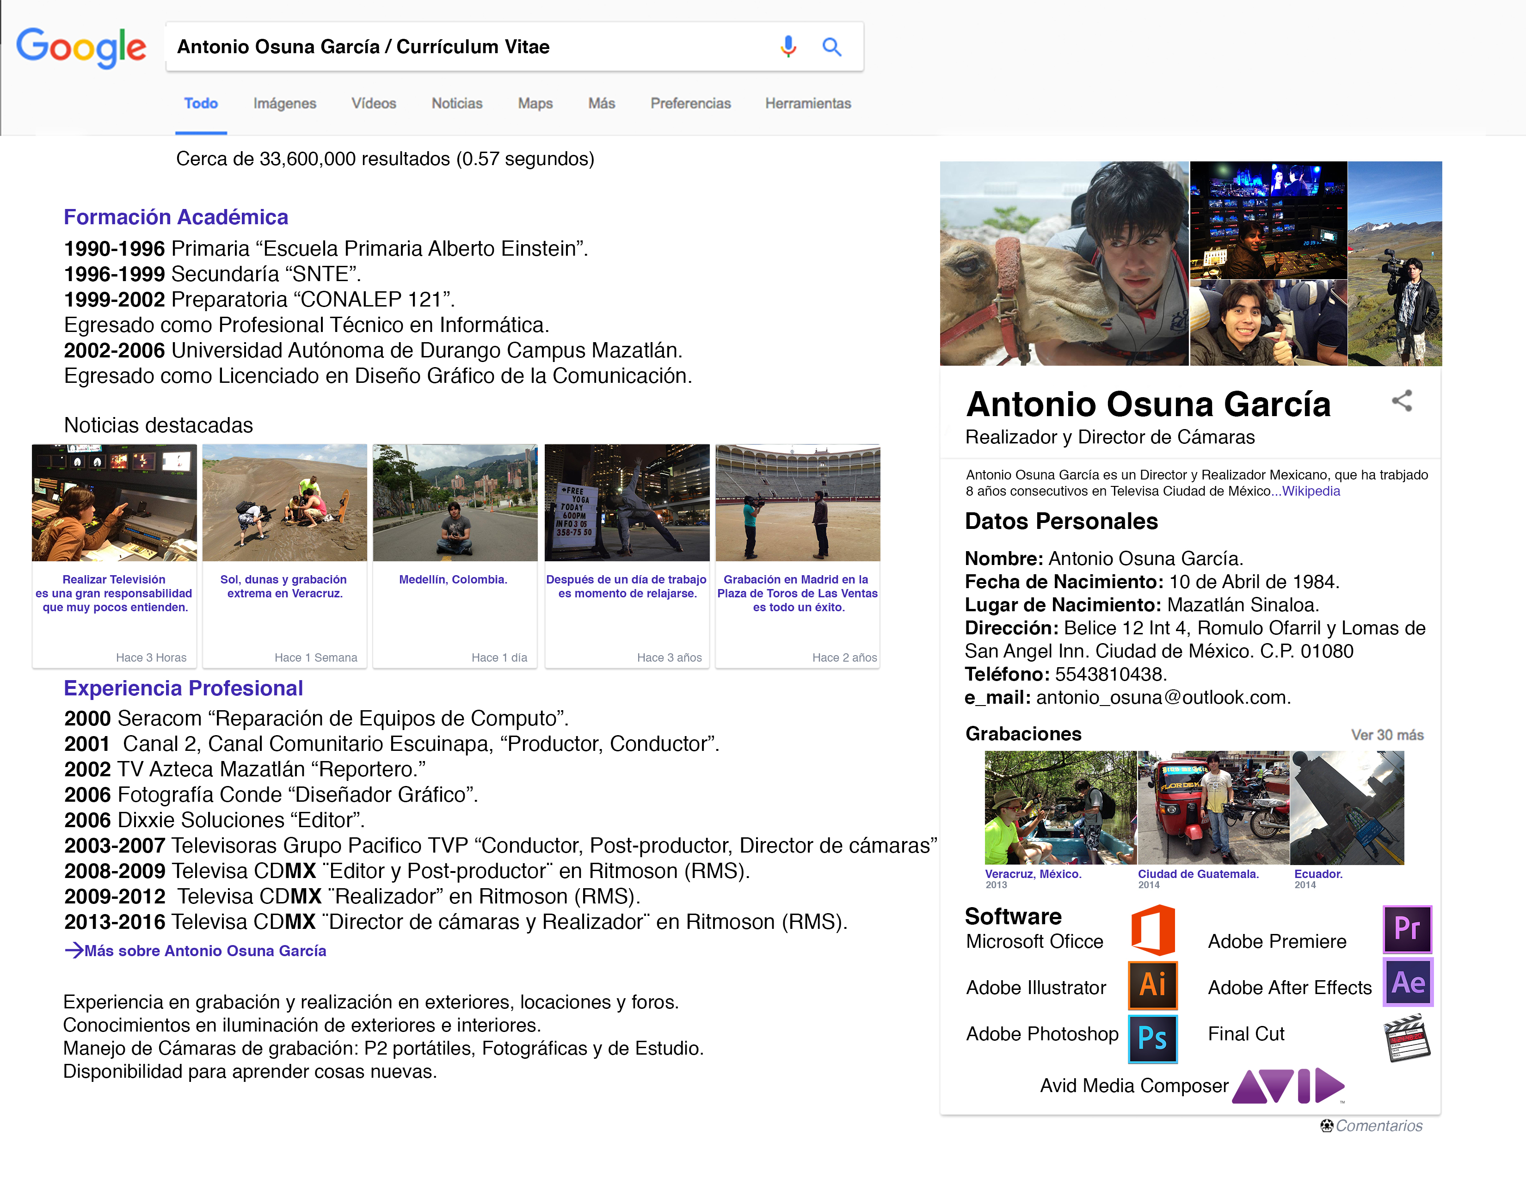Image resolution: width=1526 pixels, height=1179 pixels.
Task: Open the Ciudad de Guatemala photo
Action: click(1213, 807)
